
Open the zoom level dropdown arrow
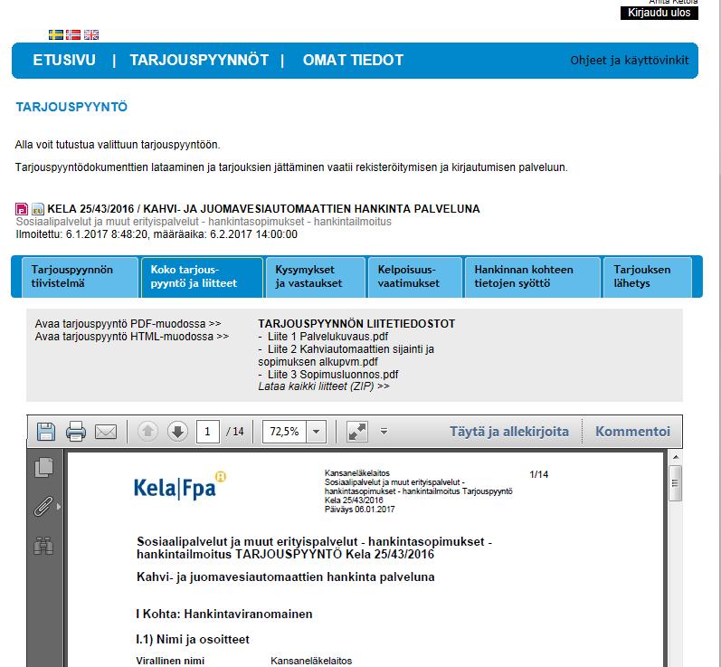317,432
